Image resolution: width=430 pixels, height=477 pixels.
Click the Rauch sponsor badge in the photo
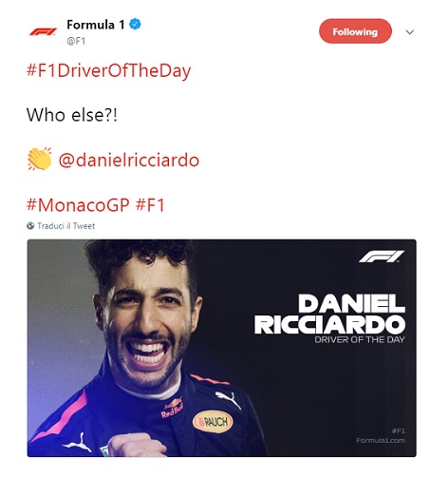tap(213, 422)
